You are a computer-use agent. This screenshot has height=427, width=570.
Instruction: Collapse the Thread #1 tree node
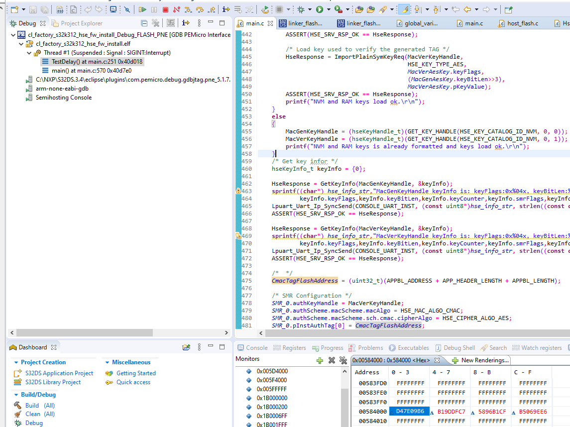(x=29, y=53)
